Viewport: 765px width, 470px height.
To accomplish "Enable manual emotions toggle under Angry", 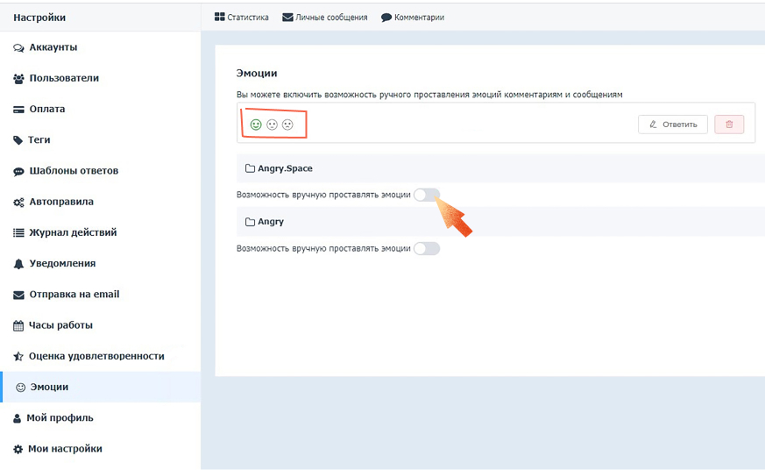I will click(427, 248).
